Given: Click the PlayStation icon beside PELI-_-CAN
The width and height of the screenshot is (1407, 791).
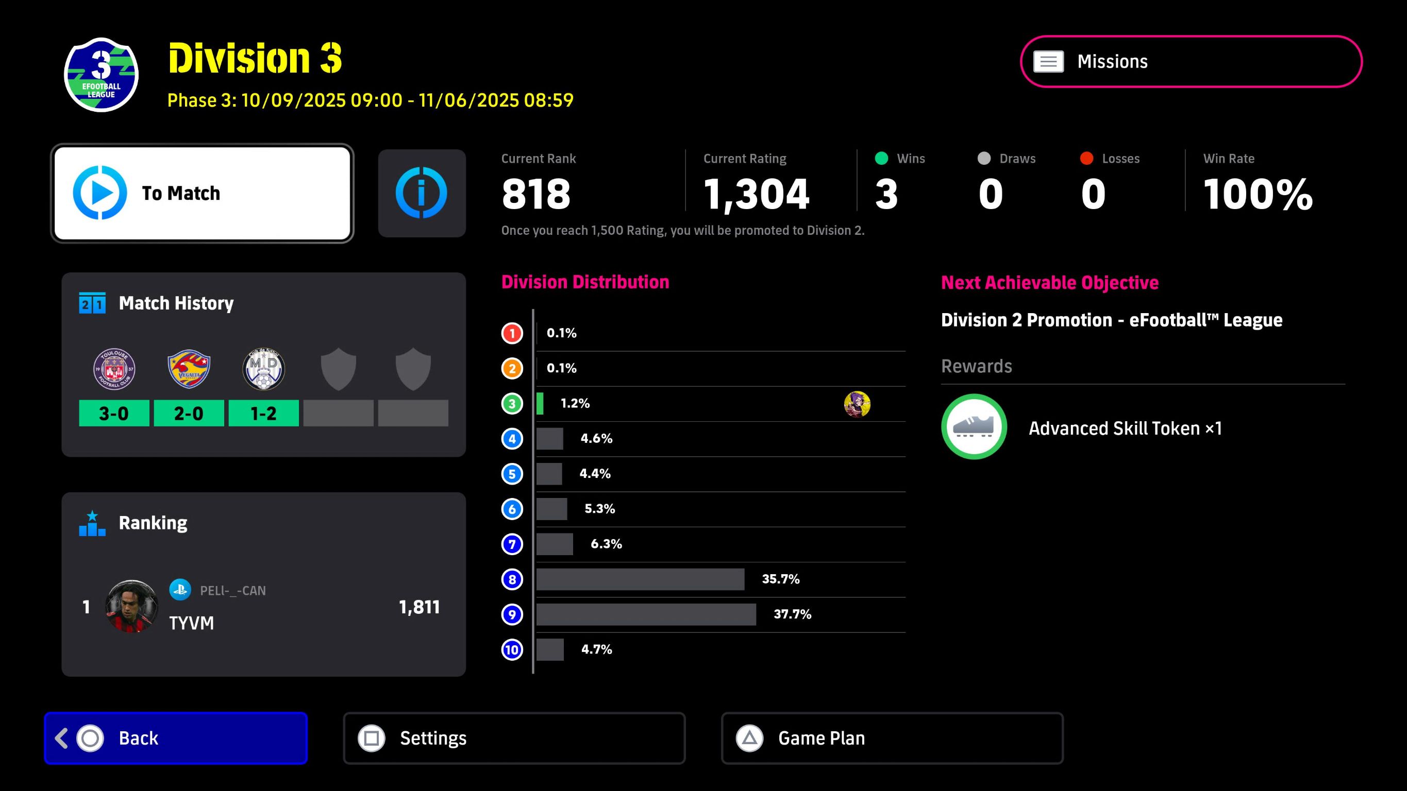Looking at the screenshot, I should pyautogui.click(x=180, y=590).
